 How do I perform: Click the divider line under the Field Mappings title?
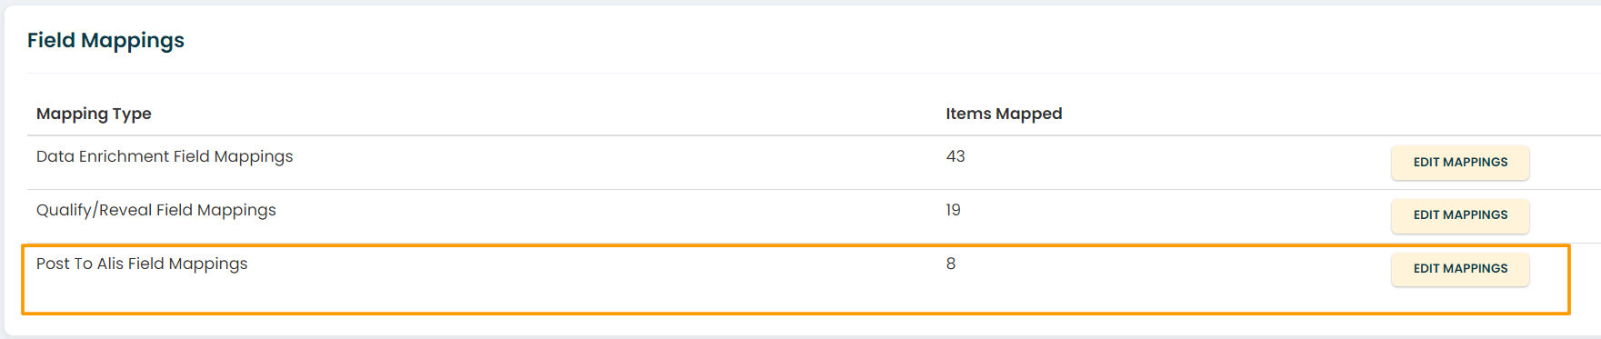point(814,73)
